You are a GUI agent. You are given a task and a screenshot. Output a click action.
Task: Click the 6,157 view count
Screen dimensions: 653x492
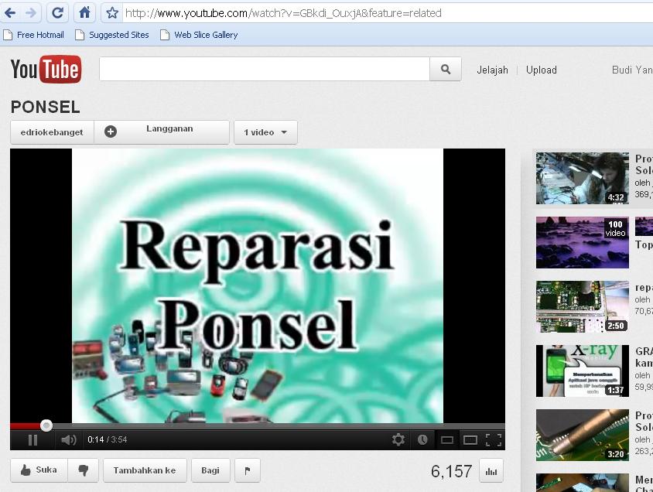451,471
